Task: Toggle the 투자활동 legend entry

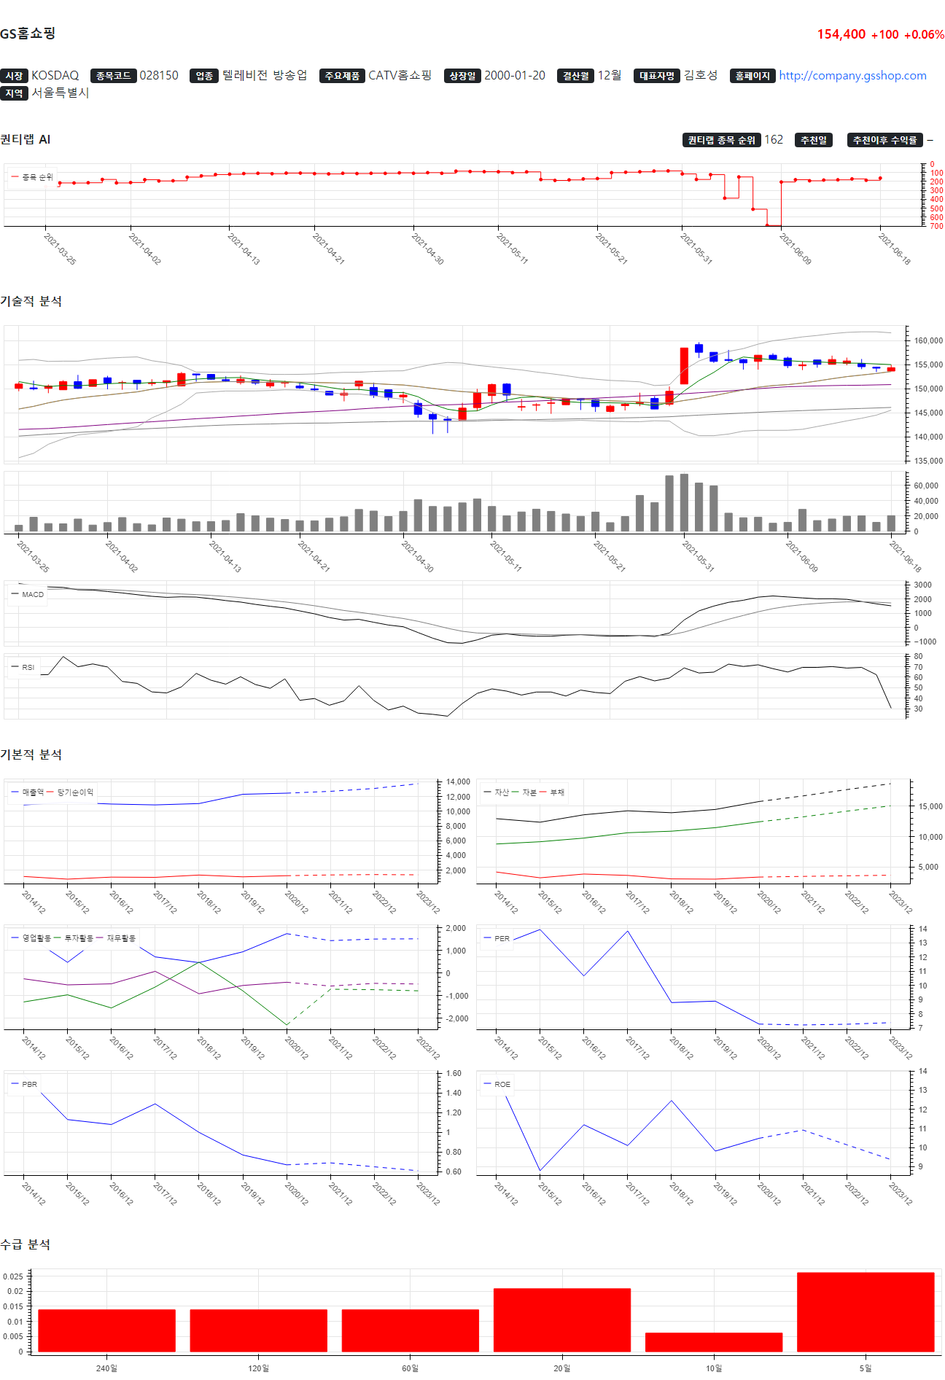Action: coord(74,938)
